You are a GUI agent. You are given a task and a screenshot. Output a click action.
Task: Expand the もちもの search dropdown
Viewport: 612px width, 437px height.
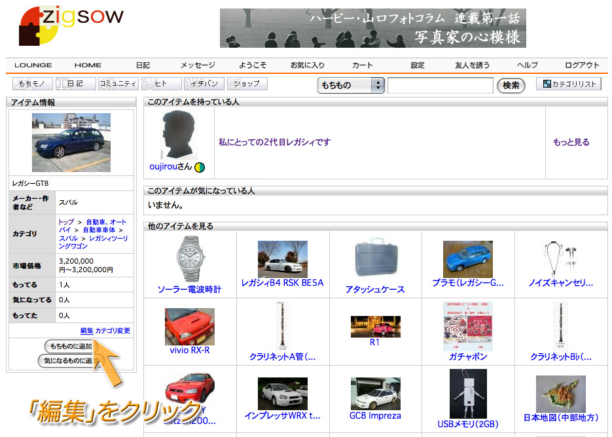351,85
